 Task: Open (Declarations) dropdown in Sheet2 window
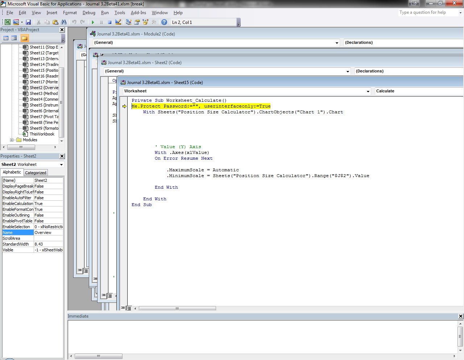tap(409, 71)
